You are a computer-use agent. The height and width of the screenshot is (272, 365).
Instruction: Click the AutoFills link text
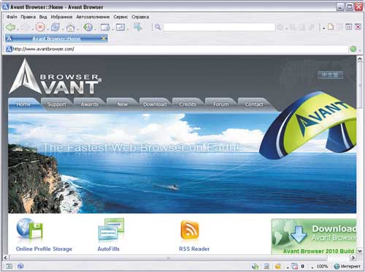pos(109,249)
